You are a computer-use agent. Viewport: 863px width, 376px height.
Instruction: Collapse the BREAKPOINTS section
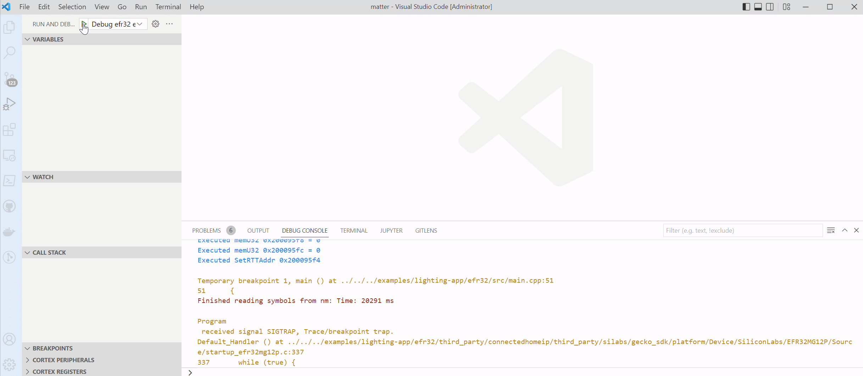(102, 348)
